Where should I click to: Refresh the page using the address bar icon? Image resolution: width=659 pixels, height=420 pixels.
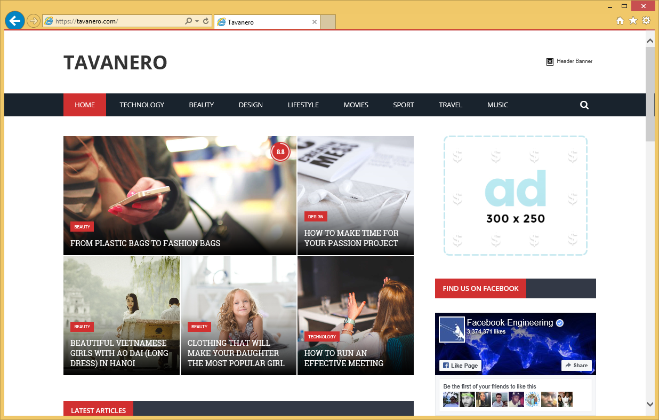click(x=205, y=20)
